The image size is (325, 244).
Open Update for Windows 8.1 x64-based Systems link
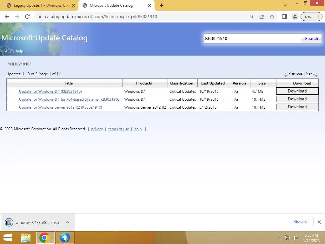click(70, 99)
